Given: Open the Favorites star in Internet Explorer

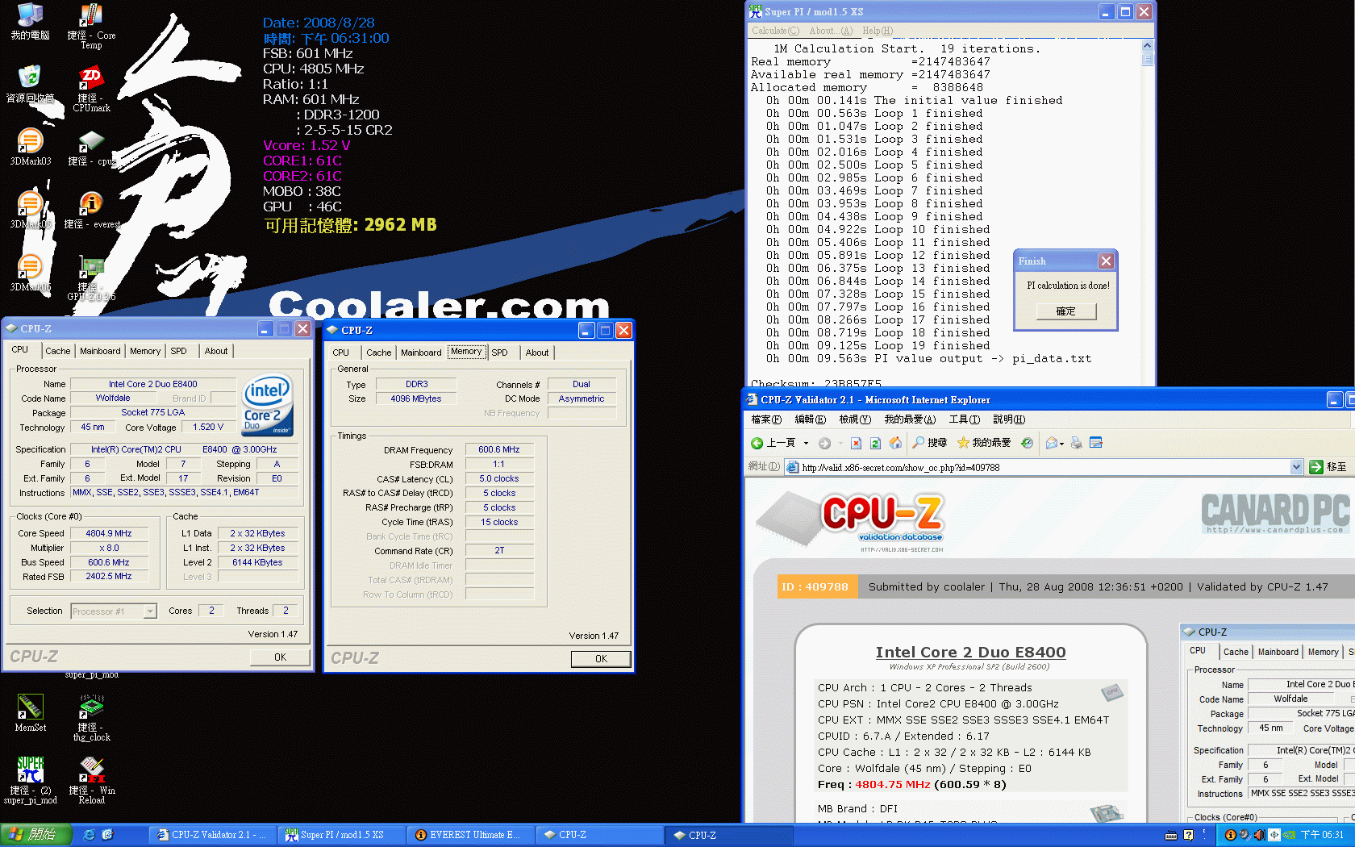Looking at the screenshot, I should coord(984,443).
